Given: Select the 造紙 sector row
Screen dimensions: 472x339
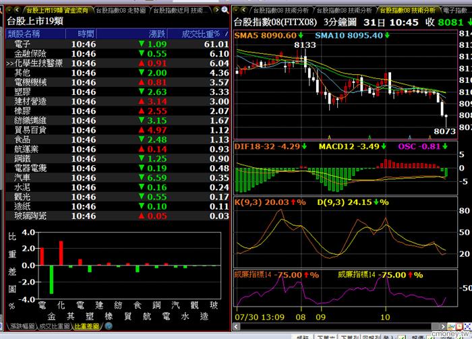Looking at the screenshot, I should pyautogui.click(x=117, y=206).
